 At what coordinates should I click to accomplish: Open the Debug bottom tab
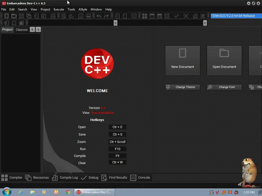[90, 178]
